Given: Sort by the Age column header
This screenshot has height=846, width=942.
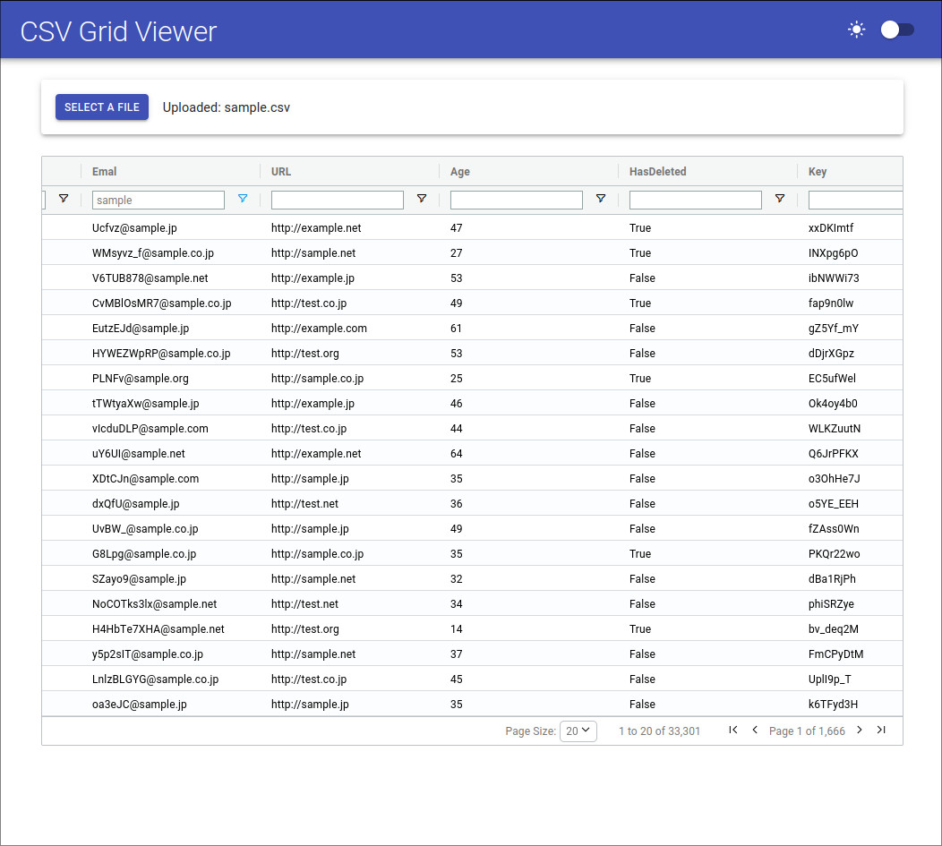Looking at the screenshot, I should coord(460,171).
